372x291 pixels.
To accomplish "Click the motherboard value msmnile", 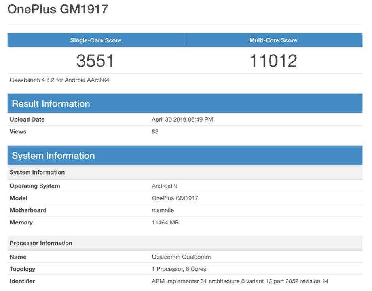I will [163, 210].
